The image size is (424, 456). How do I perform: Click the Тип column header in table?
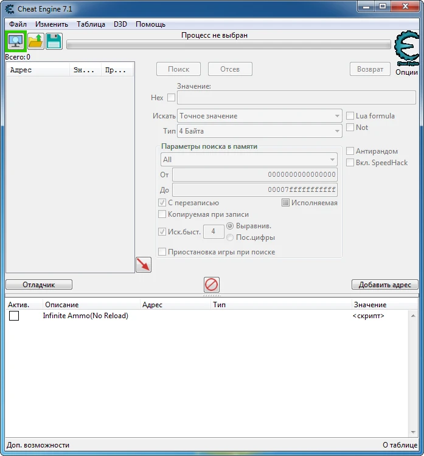tap(281, 305)
